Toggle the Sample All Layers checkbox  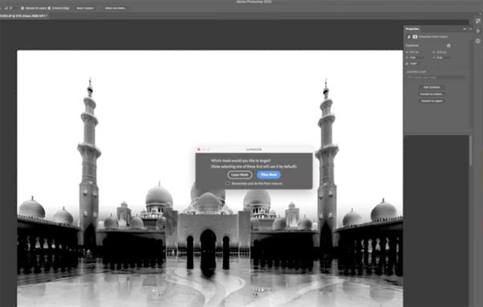click(x=23, y=8)
